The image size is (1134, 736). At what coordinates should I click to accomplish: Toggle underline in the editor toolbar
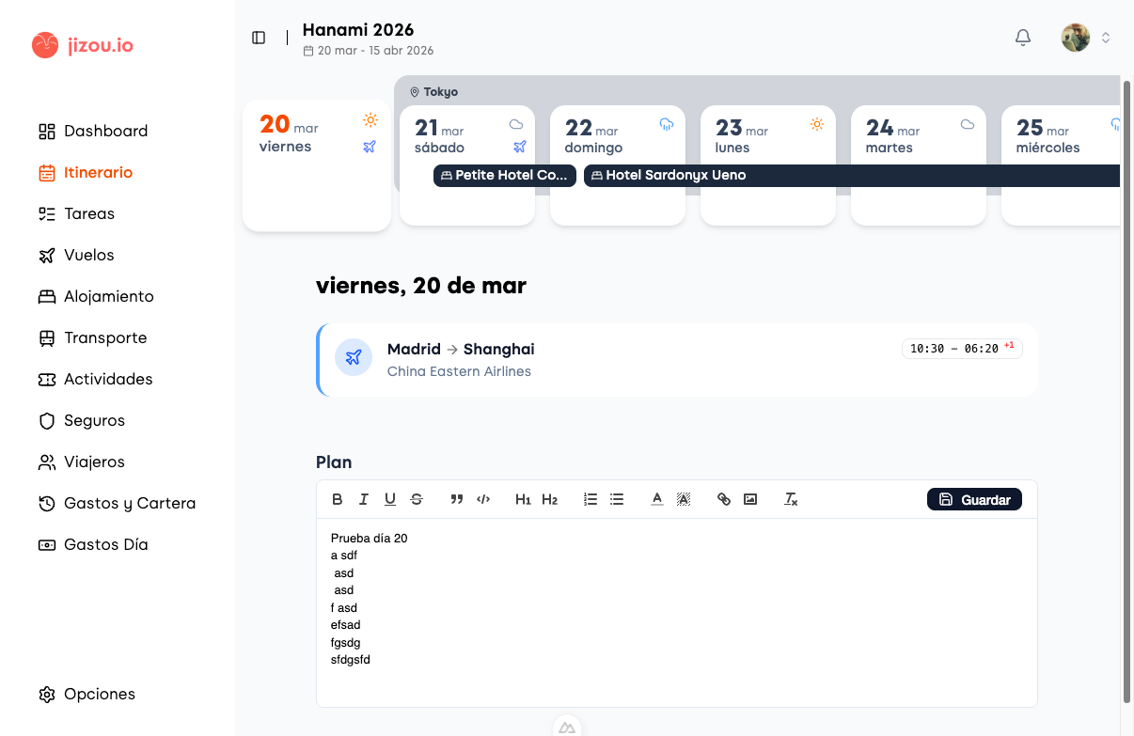coord(390,499)
